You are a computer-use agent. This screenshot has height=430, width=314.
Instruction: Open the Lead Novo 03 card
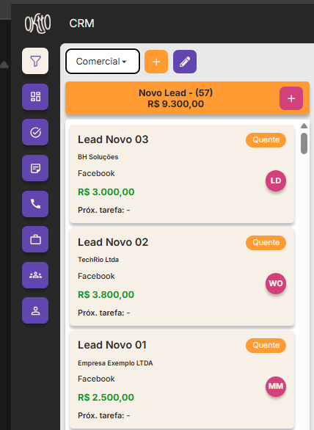(182, 174)
